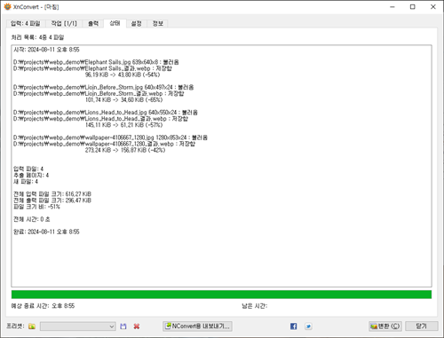Image resolution: width=444 pixels, height=338 pixels.
Task: Click the XnConvert app icon in the title bar
Action: coord(7,6)
